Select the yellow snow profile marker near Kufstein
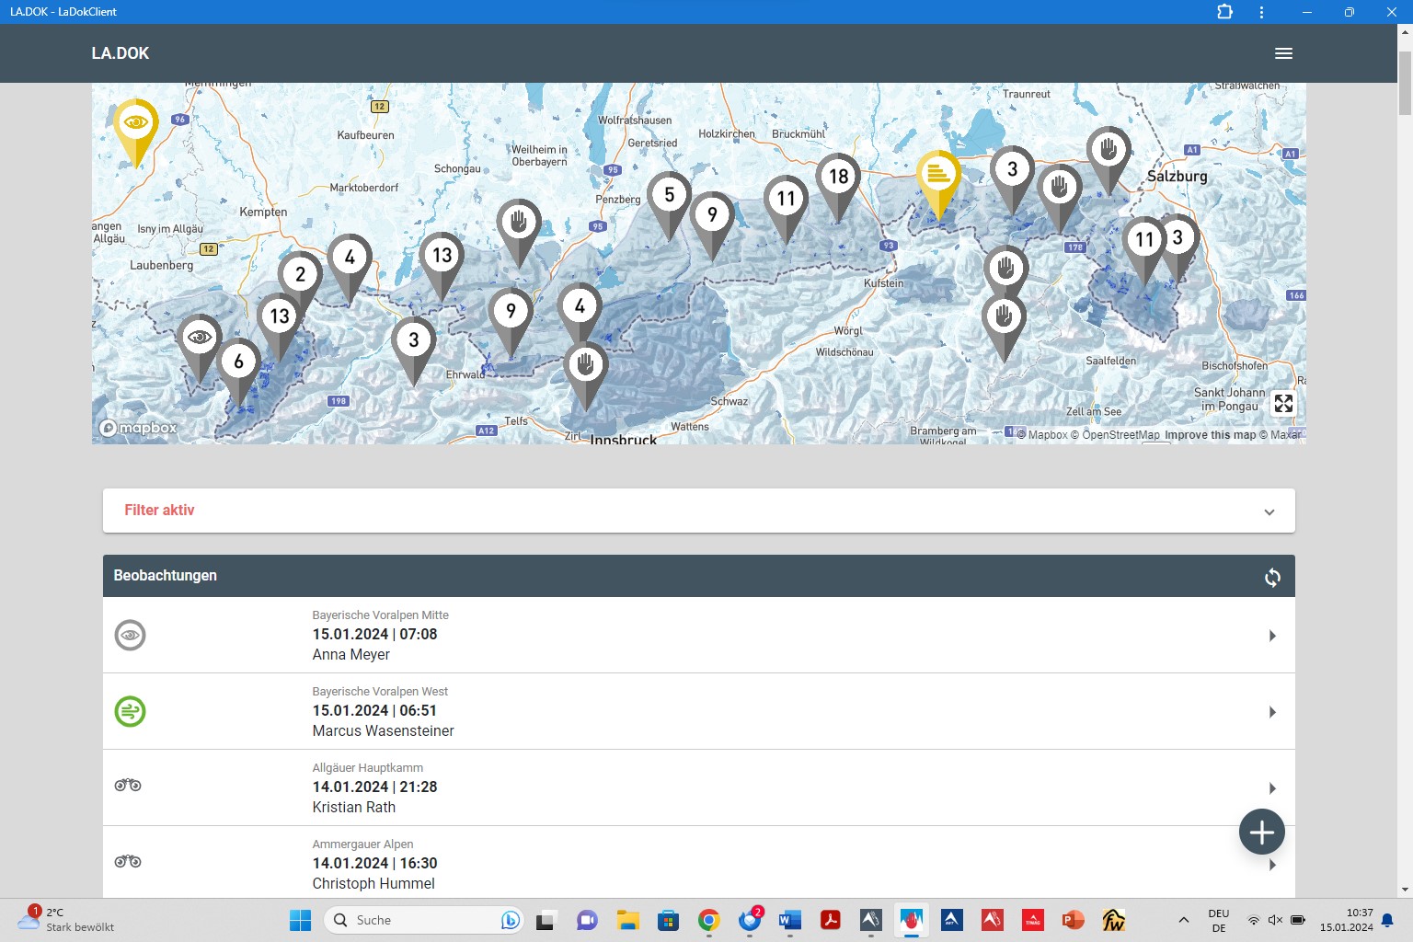 (x=938, y=175)
